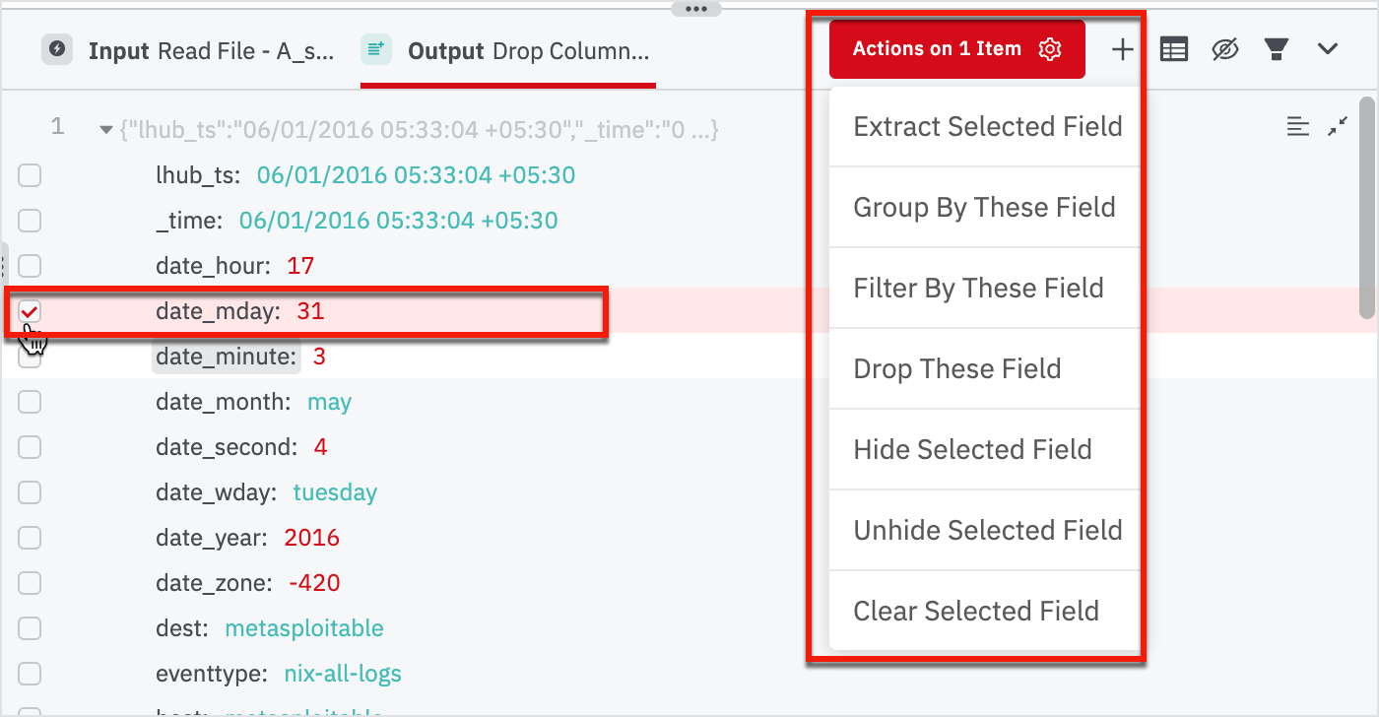This screenshot has width=1379, height=717.
Task: Check the date_zone checkbox
Action: click(30, 583)
